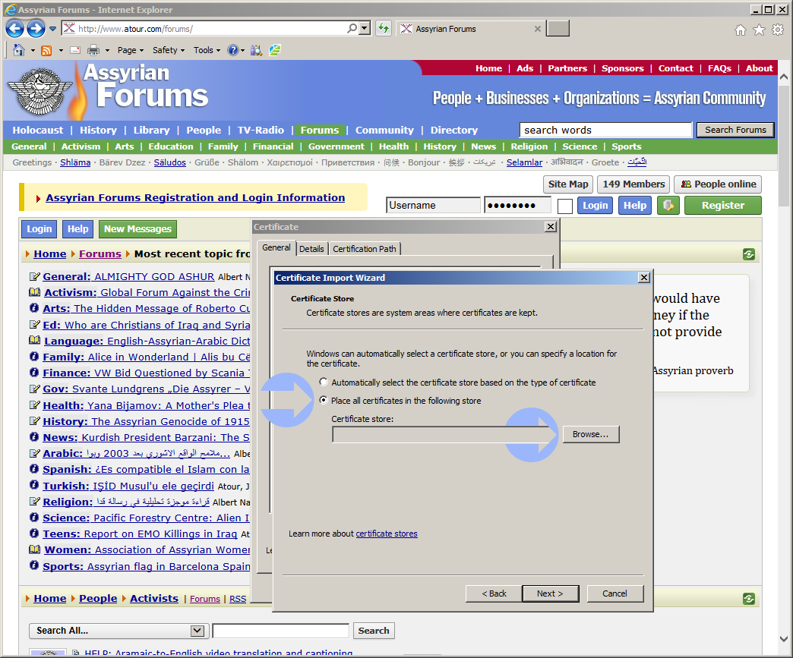Open the address bar autocomplete dropdown
The height and width of the screenshot is (658, 793).
click(365, 29)
